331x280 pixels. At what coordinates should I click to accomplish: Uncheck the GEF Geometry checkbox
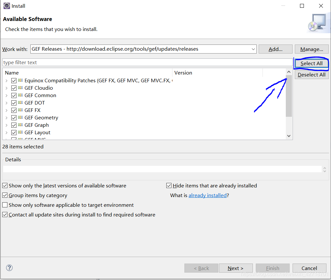click(14, 118)
